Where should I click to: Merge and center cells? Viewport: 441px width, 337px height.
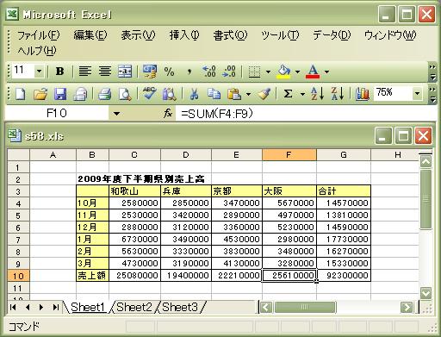[125, 71]
